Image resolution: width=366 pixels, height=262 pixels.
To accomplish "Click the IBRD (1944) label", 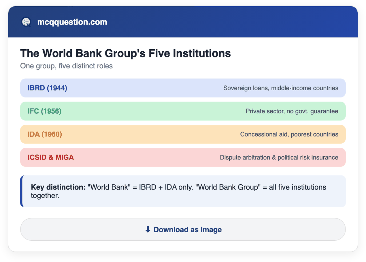I will (x=47, y=88).
